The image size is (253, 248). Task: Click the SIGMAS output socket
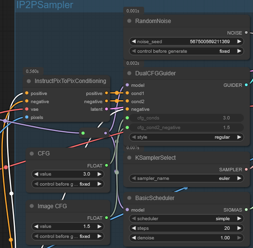coord(246,210)
